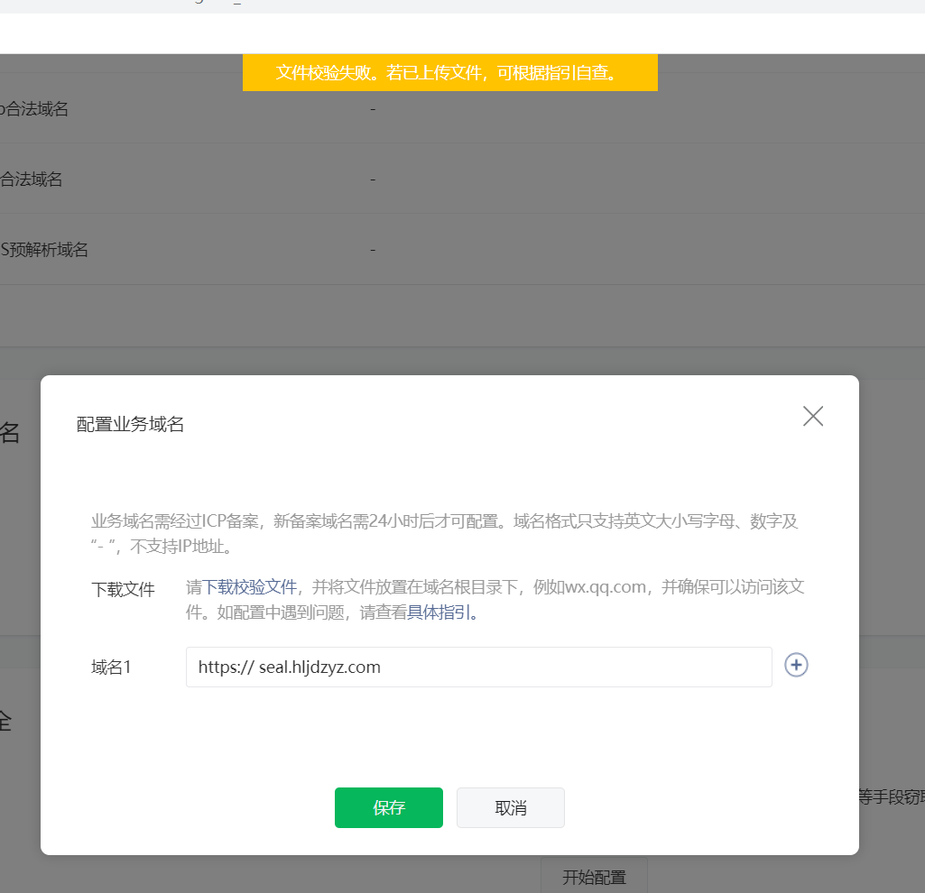Select the 域名1 label text

point(111,667)
